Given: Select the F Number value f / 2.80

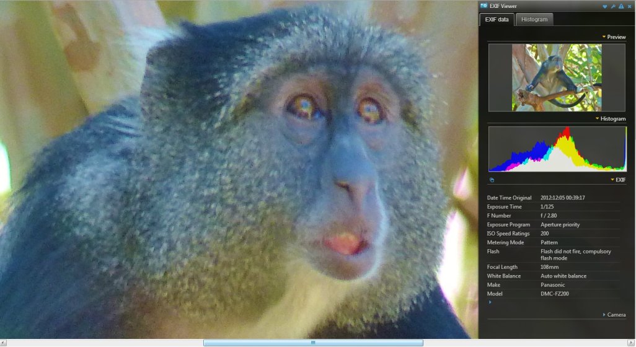Looking at the screenshot, I should [549, 216].
